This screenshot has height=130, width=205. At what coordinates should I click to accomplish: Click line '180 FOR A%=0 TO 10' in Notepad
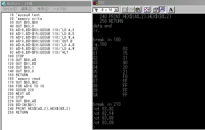(26, 86)
